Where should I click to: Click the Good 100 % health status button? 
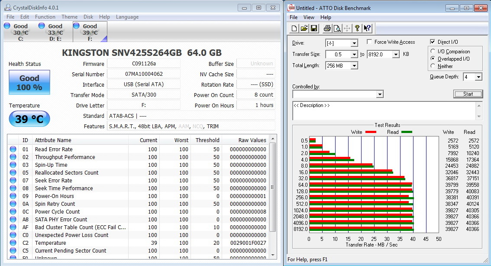click(x=29, y=82)
